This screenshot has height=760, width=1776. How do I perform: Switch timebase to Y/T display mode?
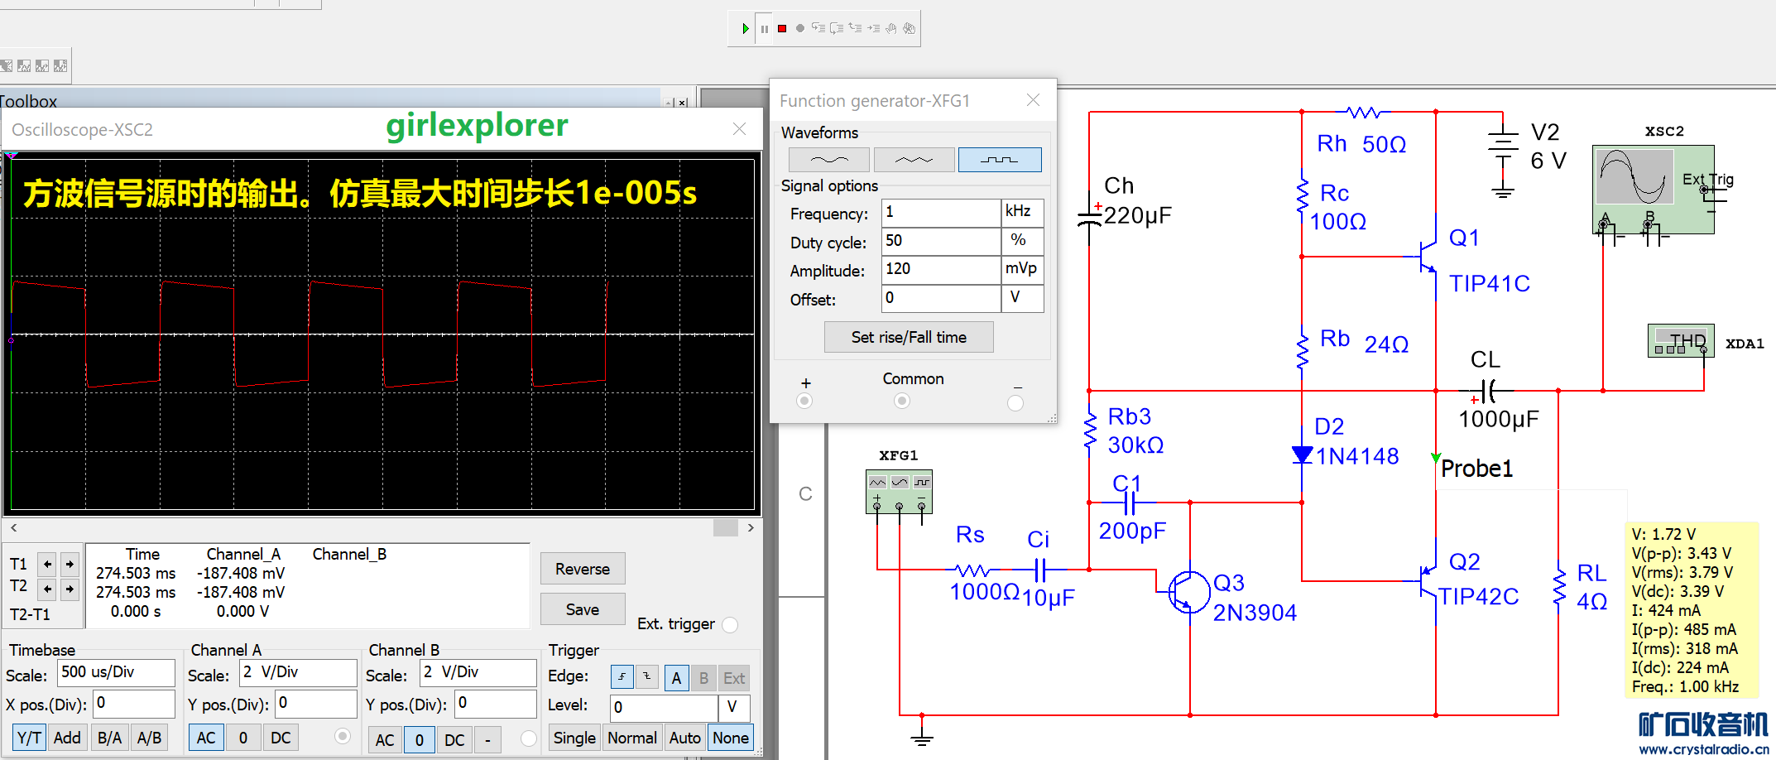(x=30, y=738)
